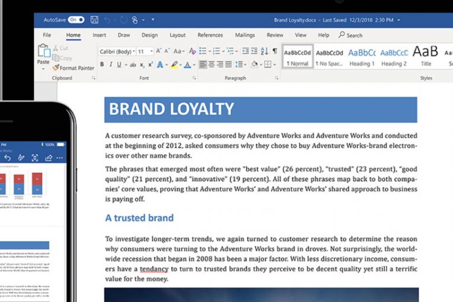Click the Shading paint bucket
Screen dimensions: 453x302
255,64
